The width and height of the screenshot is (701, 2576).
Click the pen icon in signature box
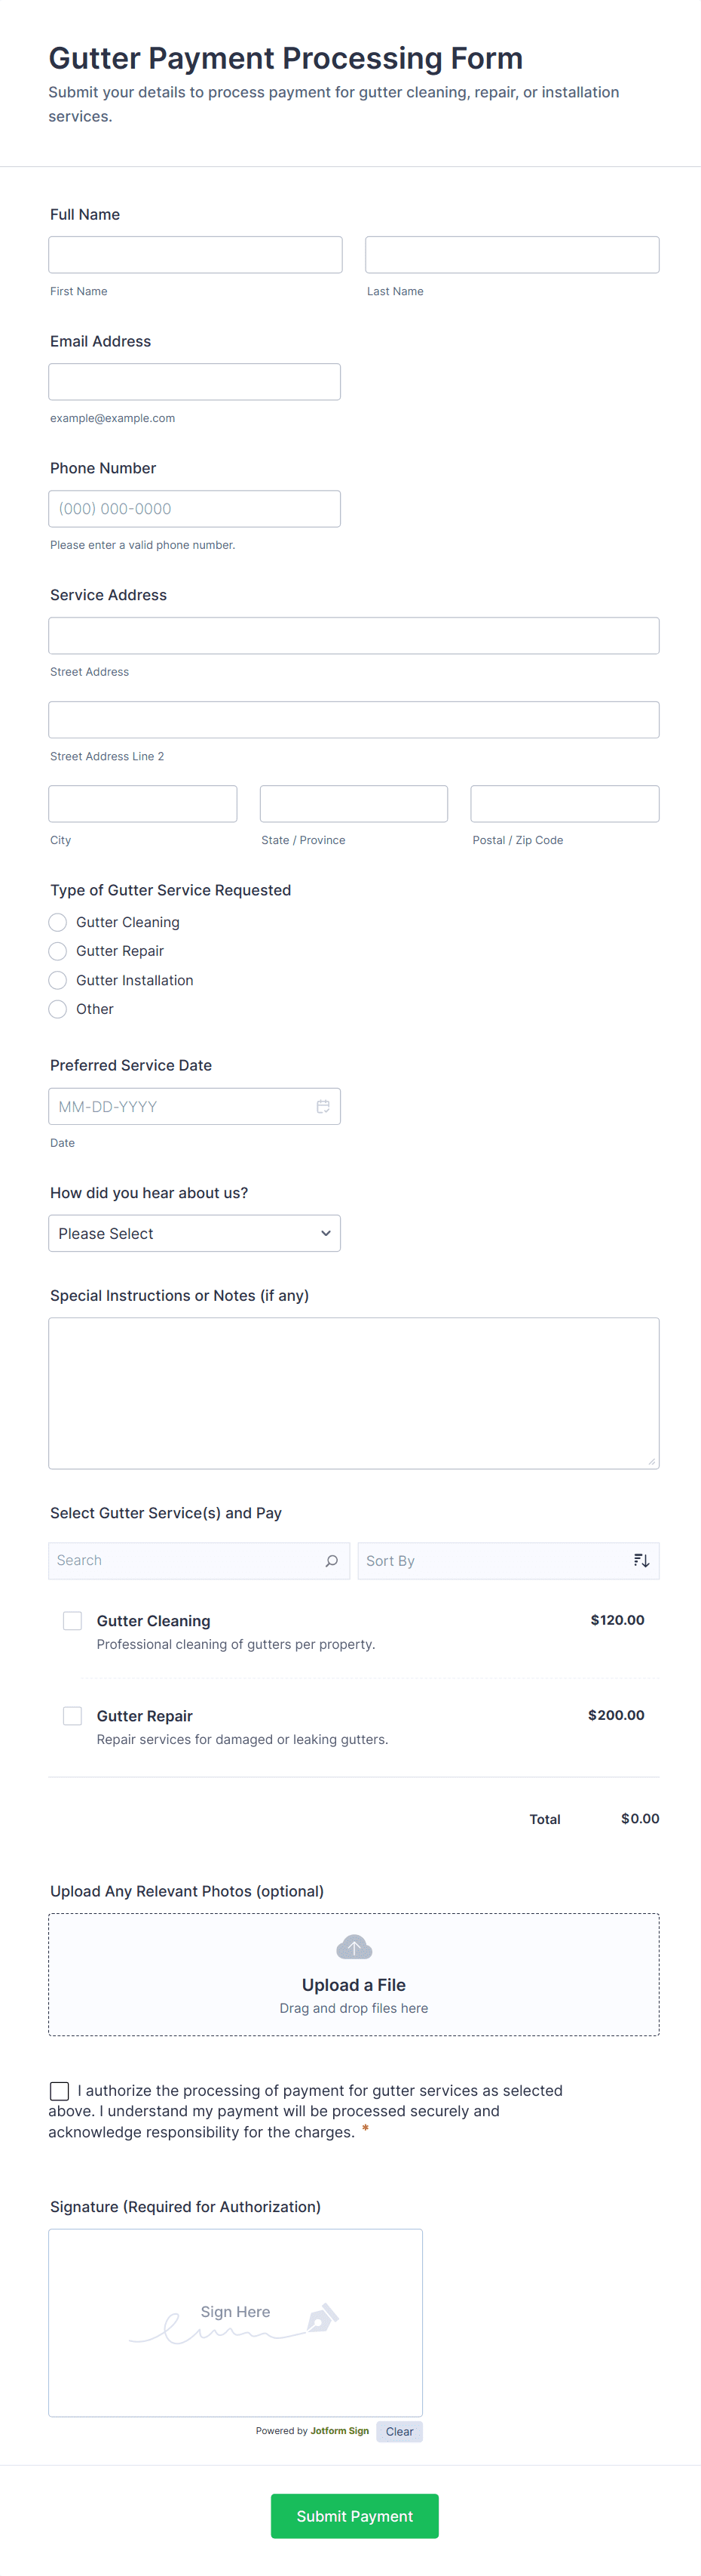pos(322,2318)
